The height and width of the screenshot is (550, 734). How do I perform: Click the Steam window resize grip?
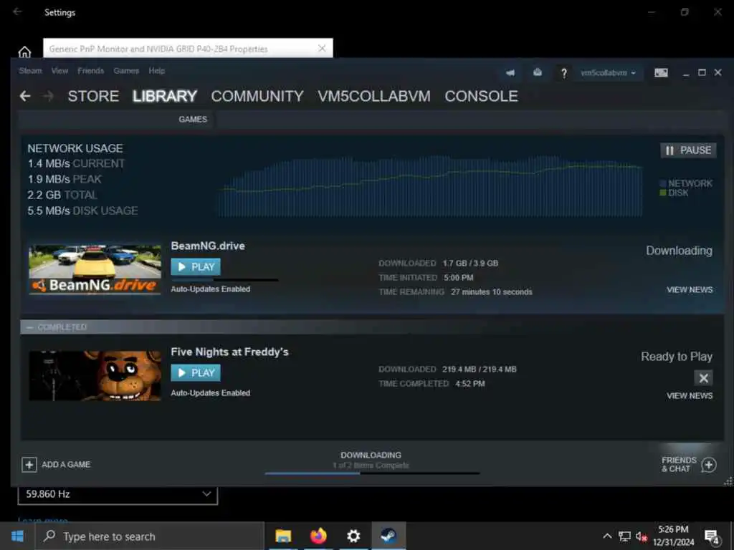click(728, 481)
